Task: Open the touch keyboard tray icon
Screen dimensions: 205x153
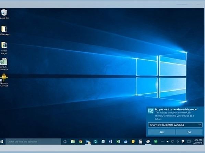Action: 189,141
